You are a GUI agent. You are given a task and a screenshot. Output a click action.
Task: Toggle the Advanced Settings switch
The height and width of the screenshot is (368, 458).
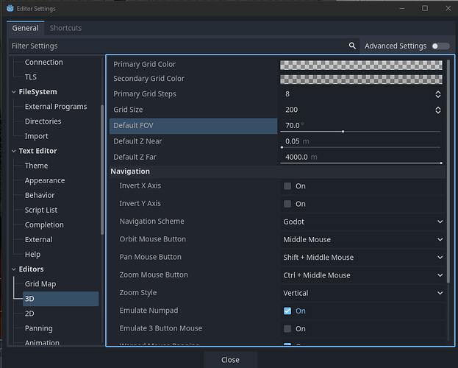[440, 46]
